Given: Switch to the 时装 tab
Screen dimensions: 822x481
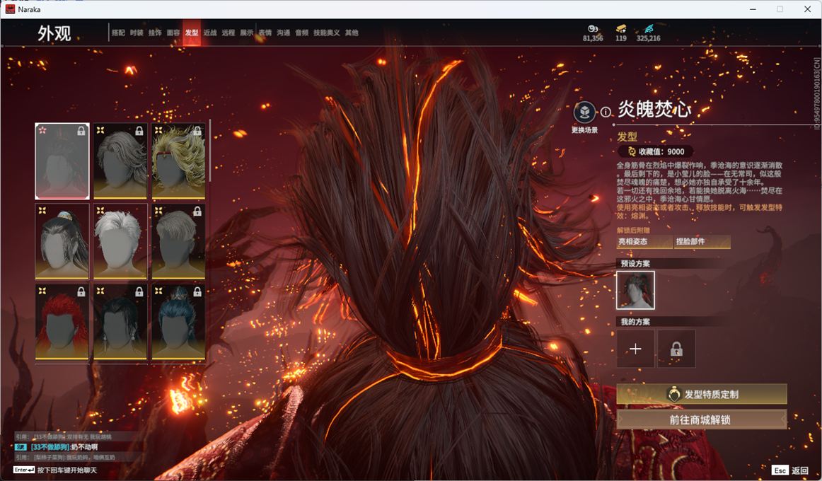Looking at the screenshot, I should point(137,33).
